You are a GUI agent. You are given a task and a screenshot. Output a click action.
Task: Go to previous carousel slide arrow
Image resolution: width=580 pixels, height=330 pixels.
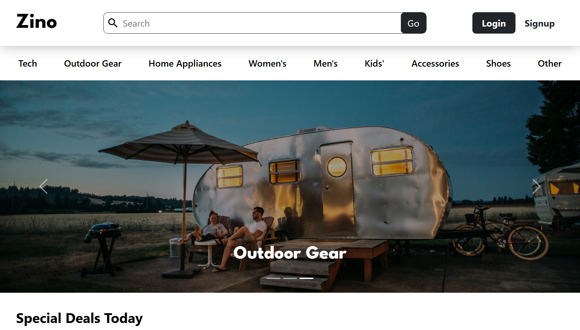tap(43, 186)
